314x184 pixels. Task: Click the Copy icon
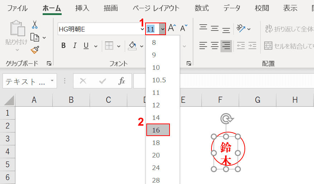pos(35,37)
